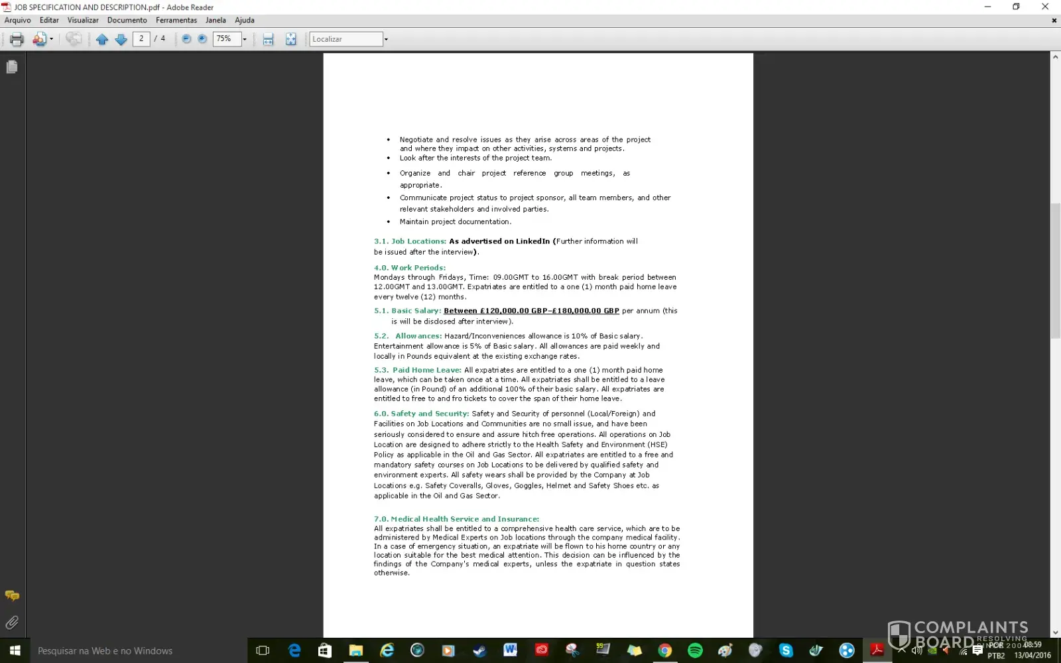Click the bullet 'Maintain project documentation.'
The image size is (1061, 663).
coord(456,222)
